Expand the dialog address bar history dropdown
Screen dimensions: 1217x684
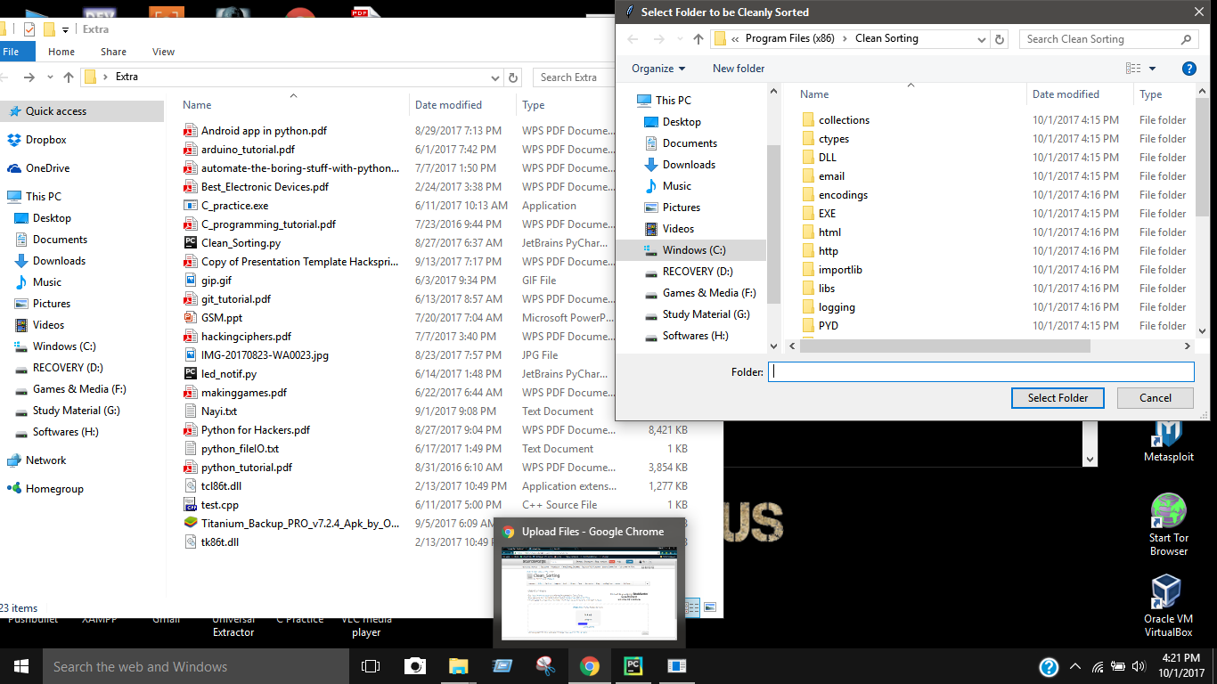pyautogui.click(x=981, y=39)
